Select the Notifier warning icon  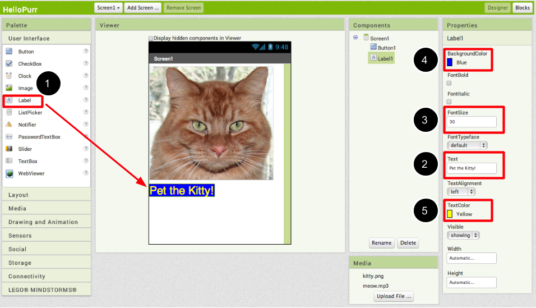tap(9, 125)
